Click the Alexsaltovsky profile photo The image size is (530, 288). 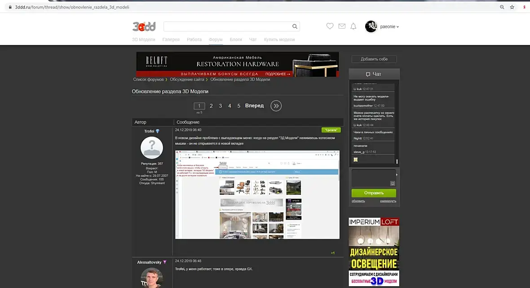[152, 278]
